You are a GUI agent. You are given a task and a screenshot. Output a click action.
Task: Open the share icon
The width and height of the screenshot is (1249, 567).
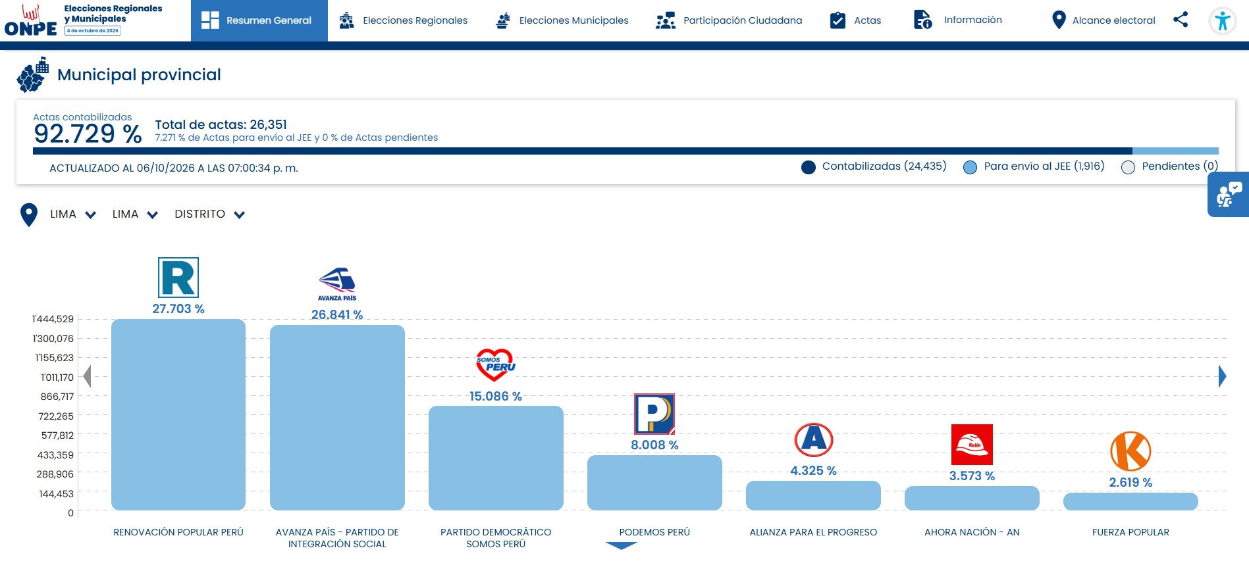(x=1181, y=20)
